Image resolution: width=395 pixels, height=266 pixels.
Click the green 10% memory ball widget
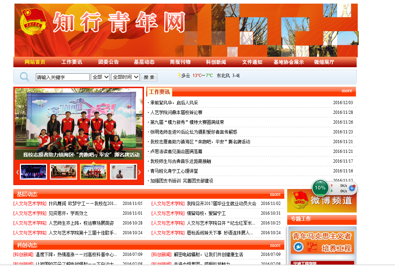click(320, 188)
